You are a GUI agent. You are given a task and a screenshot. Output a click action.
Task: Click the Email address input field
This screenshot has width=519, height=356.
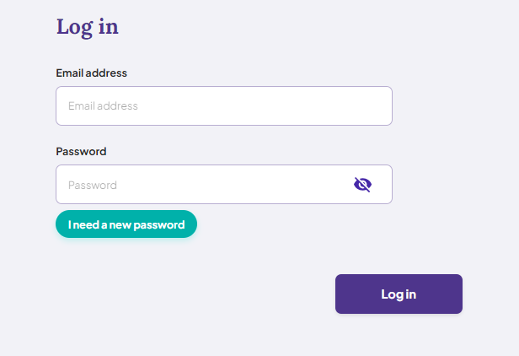click(224, 105)
